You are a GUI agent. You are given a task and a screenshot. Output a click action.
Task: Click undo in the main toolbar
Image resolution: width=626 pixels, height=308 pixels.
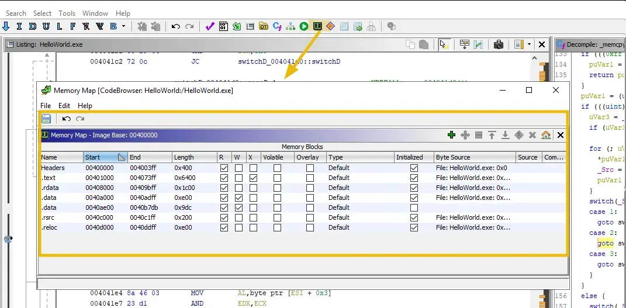coord(176,26)
